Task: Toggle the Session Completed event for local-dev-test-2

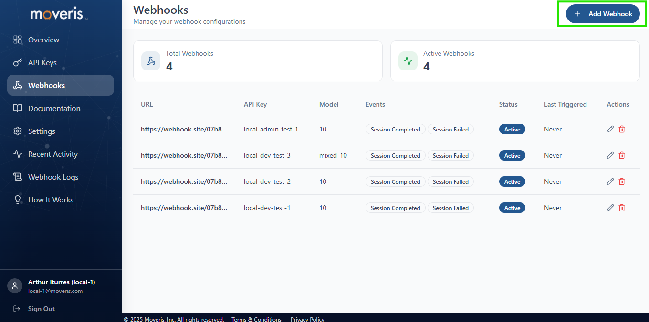Action: point(395,181)
